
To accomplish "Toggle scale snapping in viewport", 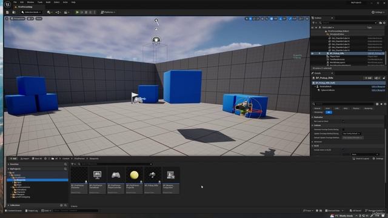I will coord(290,19).
